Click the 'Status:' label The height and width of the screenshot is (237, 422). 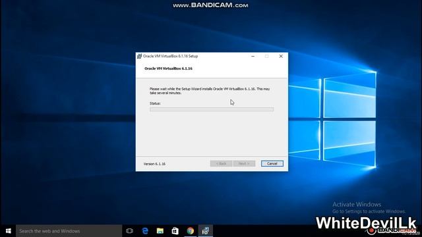[x=155, y=103]
